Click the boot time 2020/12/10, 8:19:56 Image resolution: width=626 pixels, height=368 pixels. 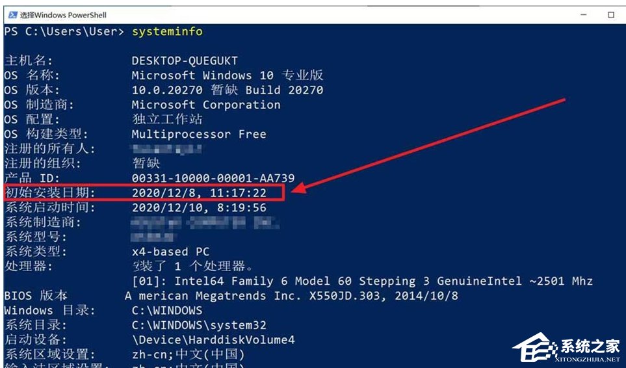click(x=199, y=208)
